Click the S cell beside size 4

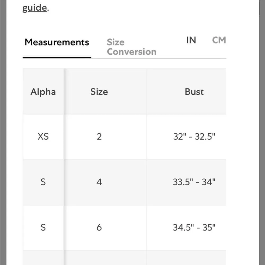pyautogui.click(x=43, y=182)
